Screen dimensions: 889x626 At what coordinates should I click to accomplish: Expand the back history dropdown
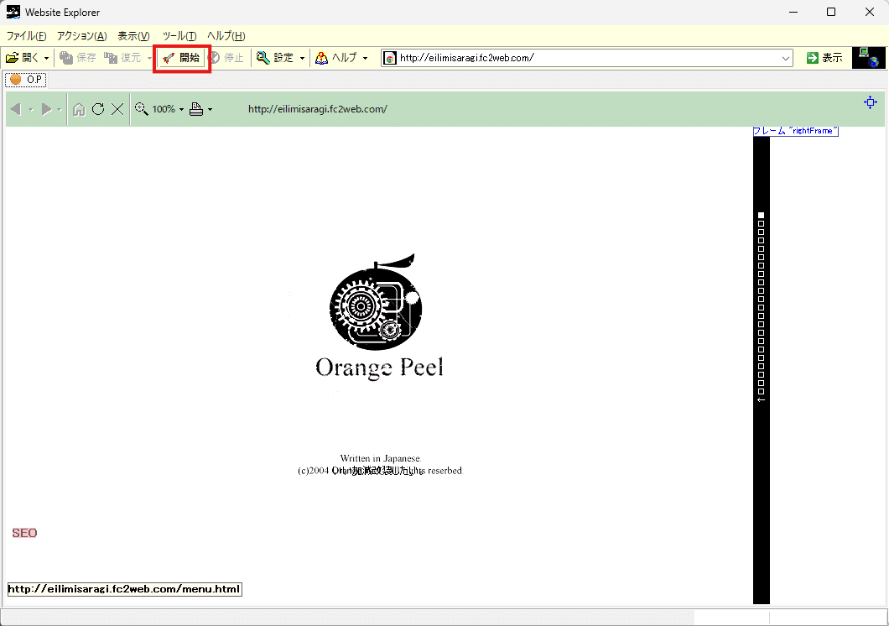pyautogui.click(x=31, y=109)
